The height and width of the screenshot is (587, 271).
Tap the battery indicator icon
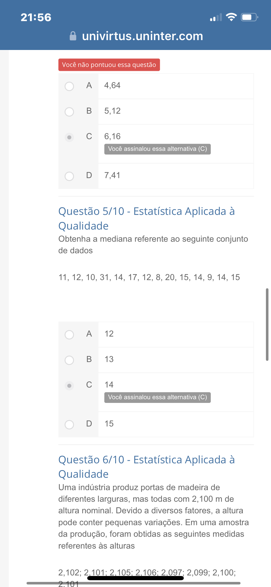pos(249,17)
